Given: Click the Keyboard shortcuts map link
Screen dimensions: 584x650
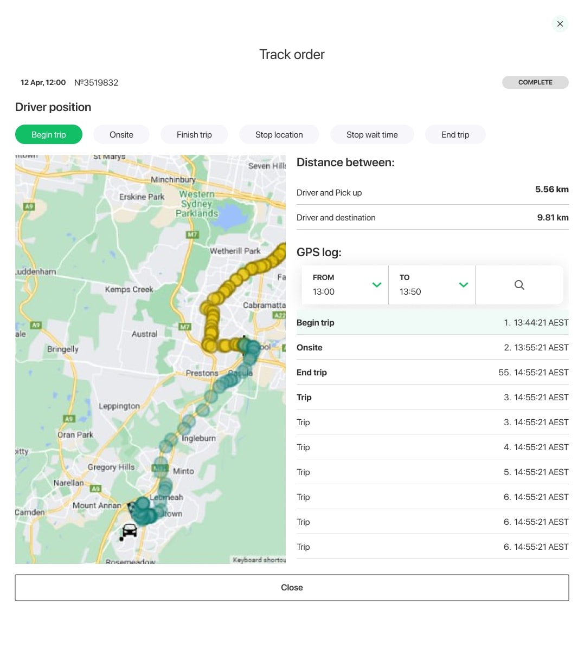Looking at the screenshot, I should (x=259, y=560).
